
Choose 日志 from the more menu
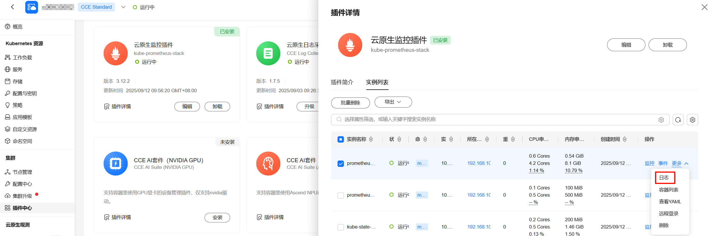[x=664, y=178]
